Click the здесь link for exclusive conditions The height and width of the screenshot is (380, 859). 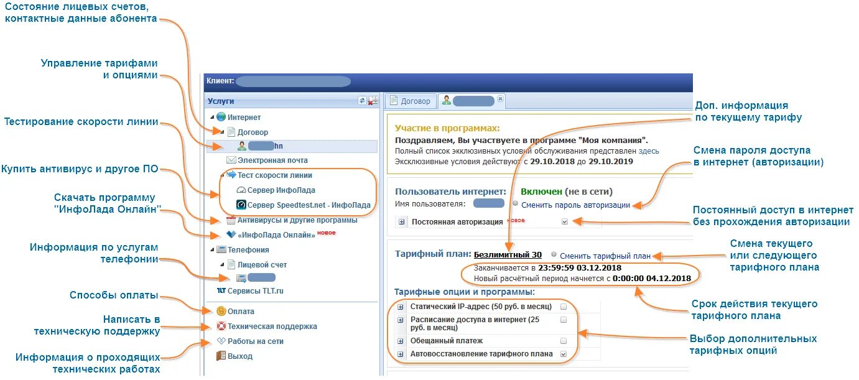[649, 151]
